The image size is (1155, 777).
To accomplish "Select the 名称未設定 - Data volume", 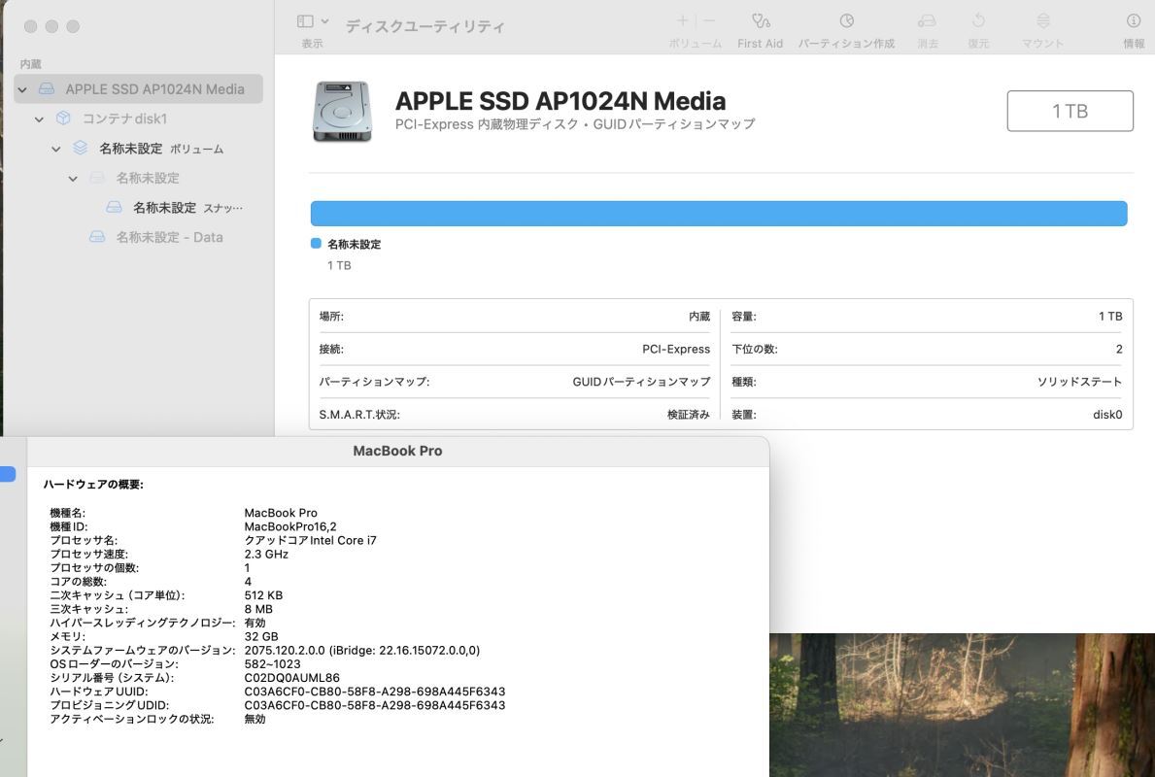I will 169,237.
